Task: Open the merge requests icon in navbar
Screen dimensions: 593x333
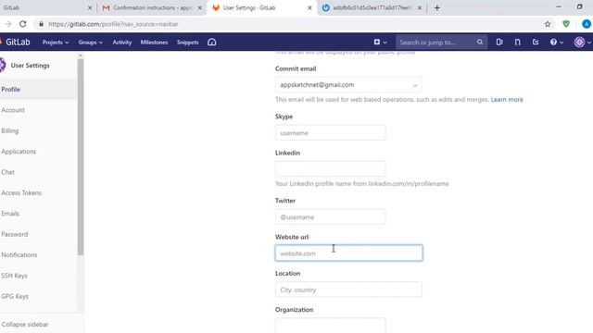Action: (517, 43)
